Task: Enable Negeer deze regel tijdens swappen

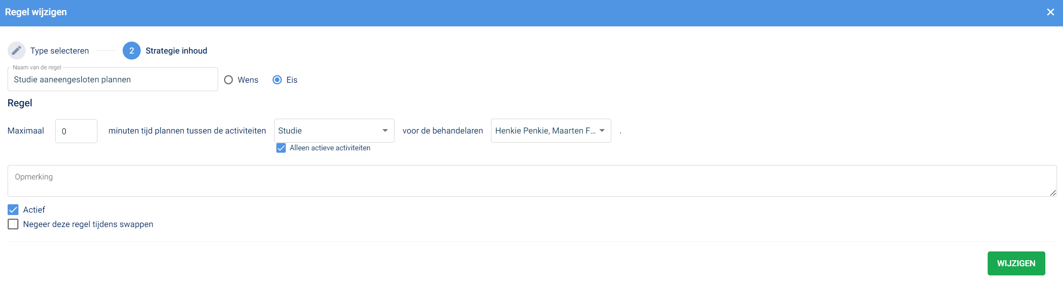Action: click(13, 224)
